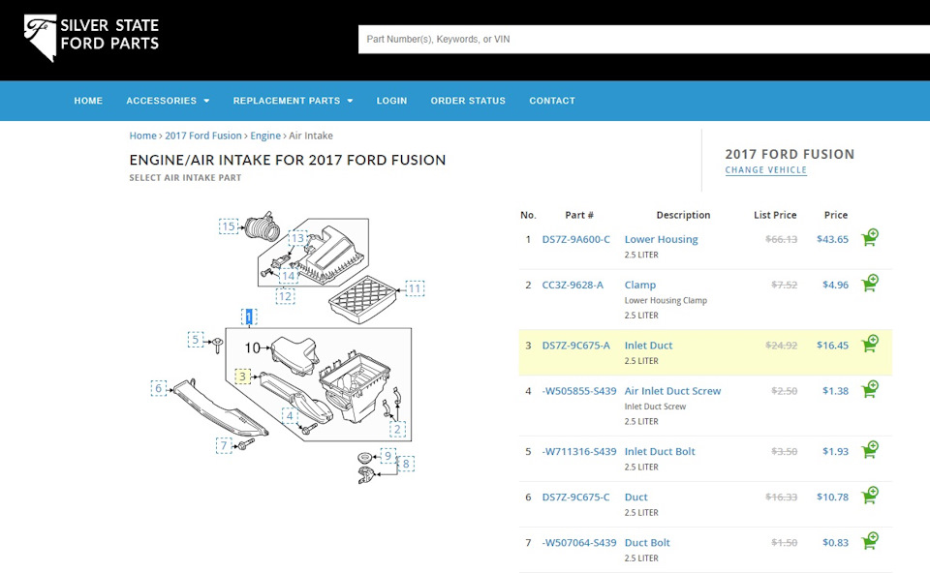Select callout 12 in the parts diagram
Image resolution: width=930 pixels, height=573 pixels.
pyautogui.click(x=285, y=296)
